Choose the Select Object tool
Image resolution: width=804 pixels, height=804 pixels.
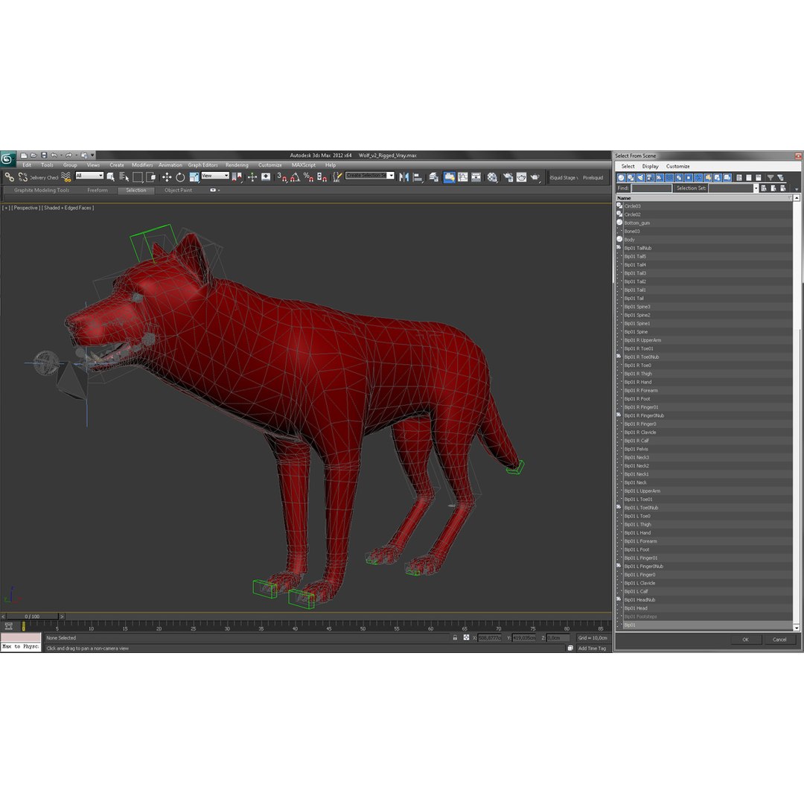pyautogui.click(x=110, y=177)
